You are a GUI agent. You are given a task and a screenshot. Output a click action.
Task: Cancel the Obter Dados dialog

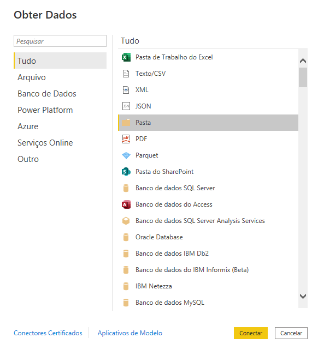click(291, 333)
